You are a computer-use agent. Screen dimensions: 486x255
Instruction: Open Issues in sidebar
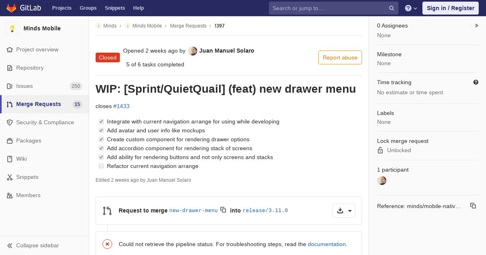[45, 86]
